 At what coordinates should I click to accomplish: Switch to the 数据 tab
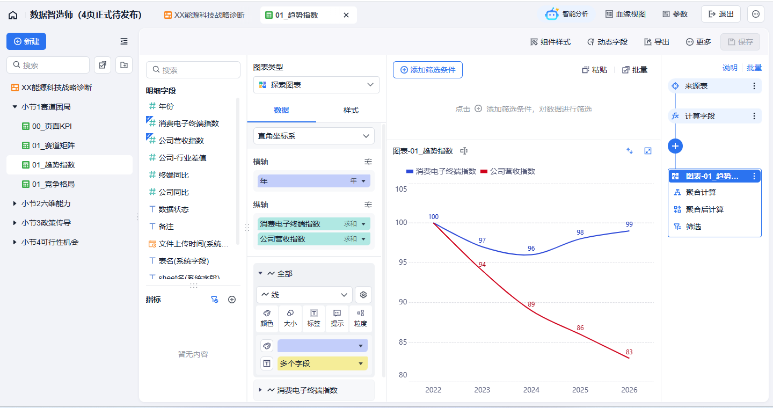tap(281, 110)
